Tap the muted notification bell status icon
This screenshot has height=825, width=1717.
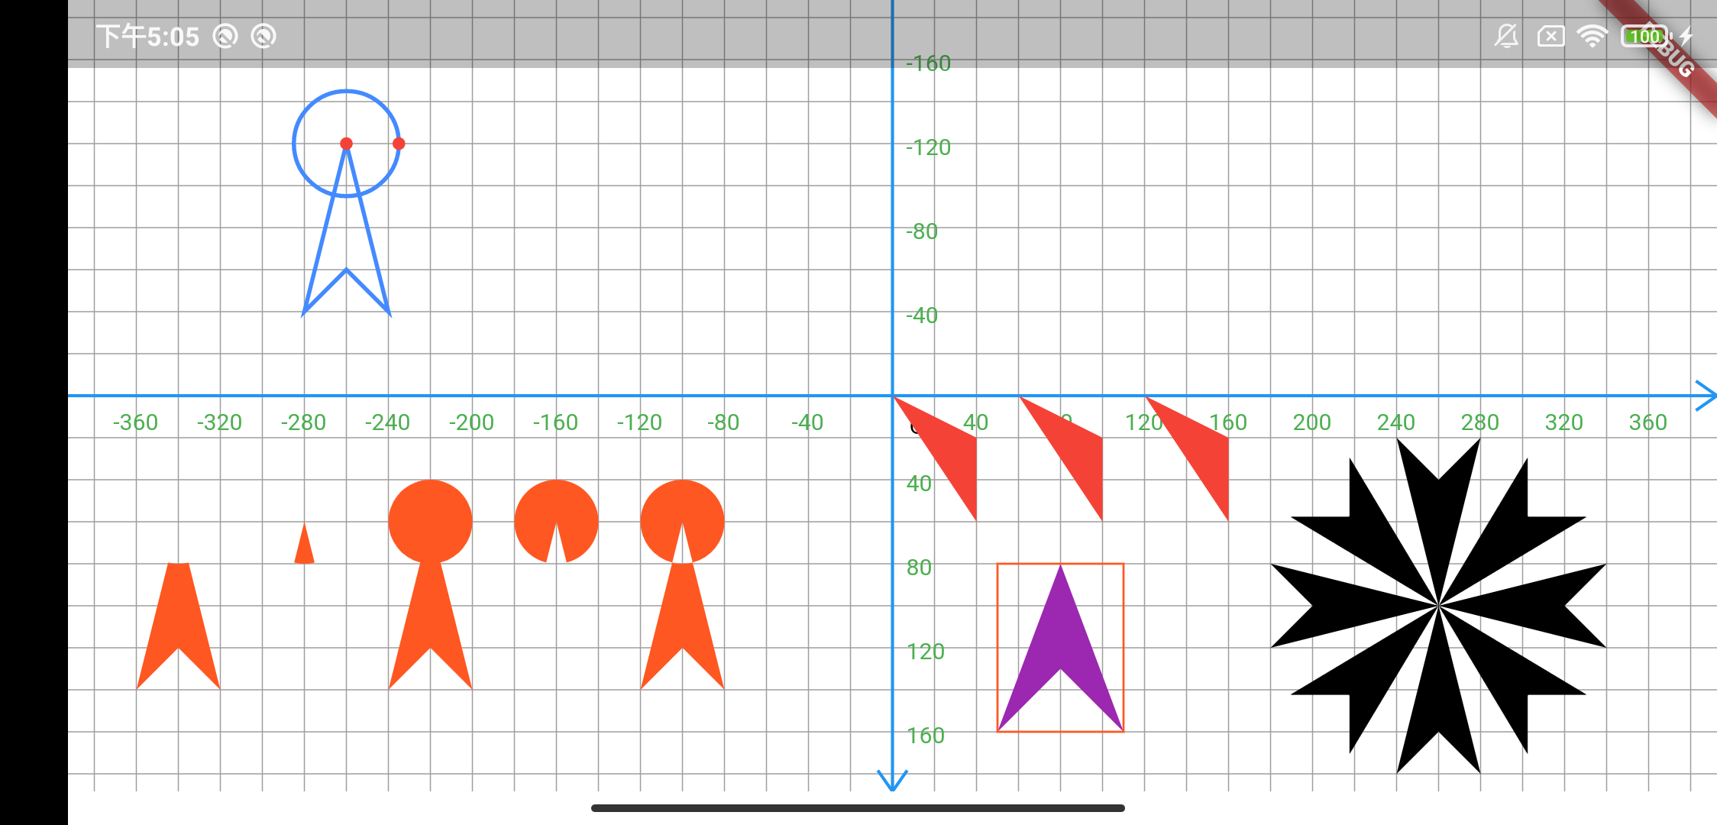pos(1506,36)
